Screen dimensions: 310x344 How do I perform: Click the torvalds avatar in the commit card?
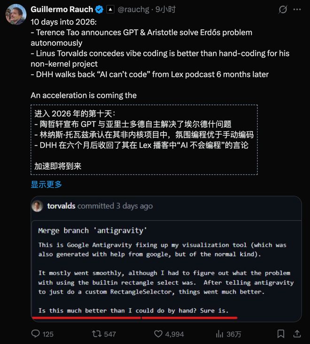37,206
